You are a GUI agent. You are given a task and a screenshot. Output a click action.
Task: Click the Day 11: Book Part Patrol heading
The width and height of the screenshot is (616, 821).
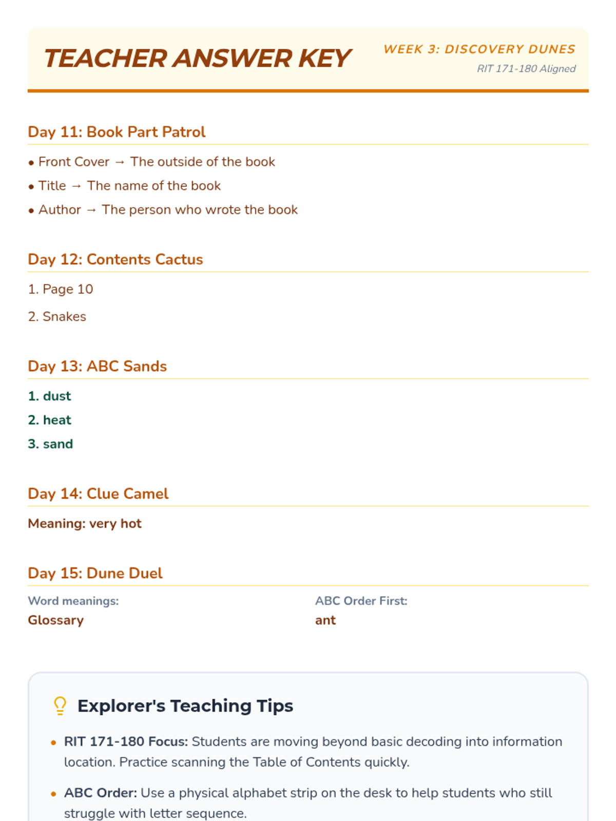(117, 132)
